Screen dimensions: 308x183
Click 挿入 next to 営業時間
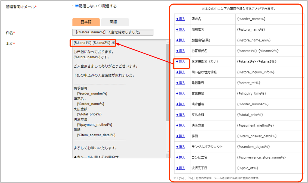(x=181, y=93)
